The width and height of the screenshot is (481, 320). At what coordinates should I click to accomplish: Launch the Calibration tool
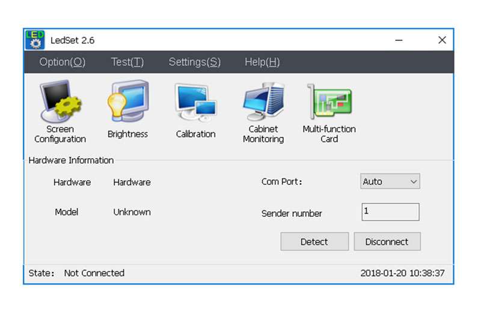pos(196,111)
